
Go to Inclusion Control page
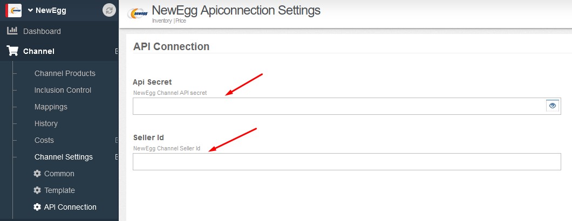(x=63, y=90)
